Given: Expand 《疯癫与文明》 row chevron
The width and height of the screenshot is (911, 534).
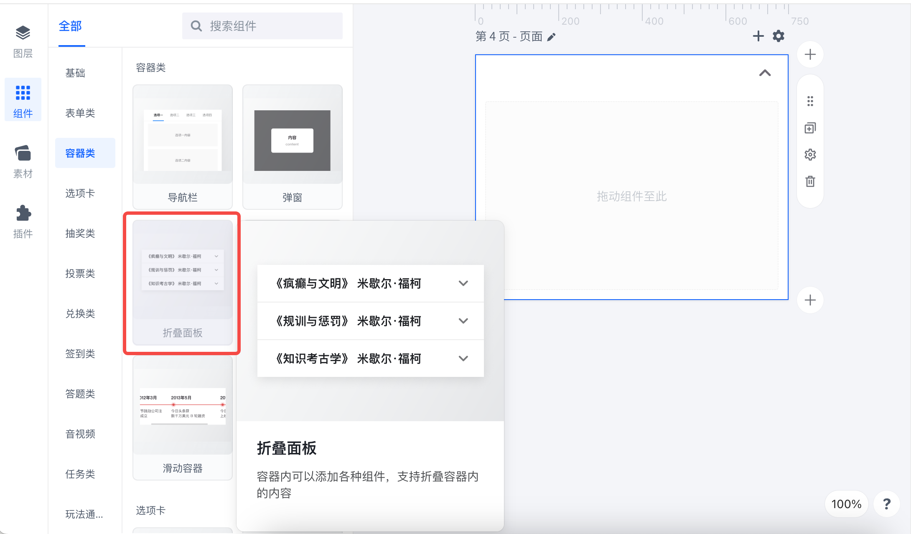Looking at the screenshot, I should click(463, 283).
